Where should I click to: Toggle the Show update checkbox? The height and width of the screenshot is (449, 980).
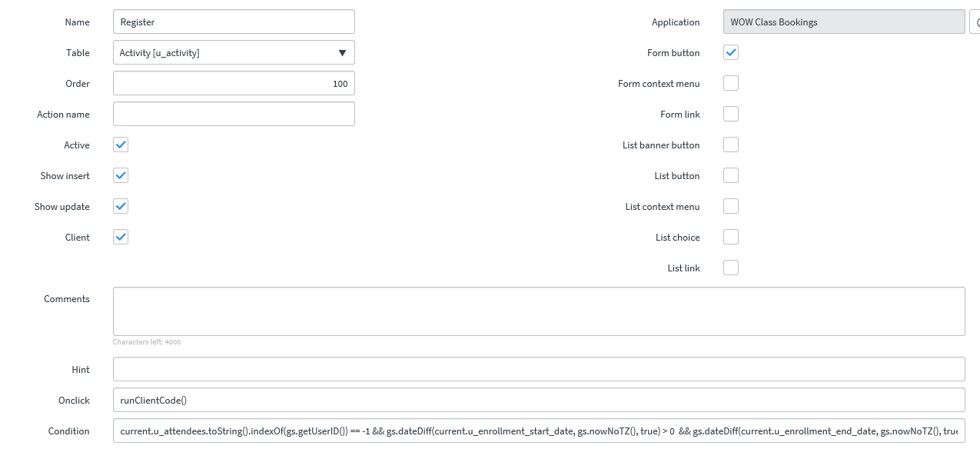120,206
